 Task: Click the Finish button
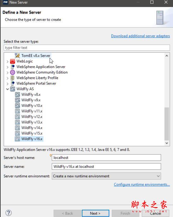point(125,213)
